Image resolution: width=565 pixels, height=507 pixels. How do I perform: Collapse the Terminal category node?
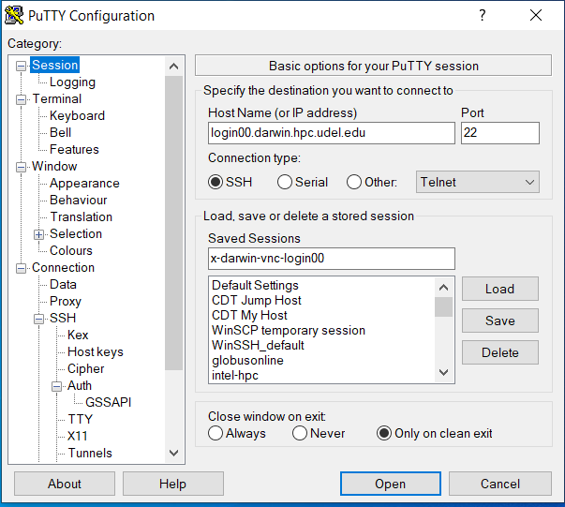pos(22,99)
